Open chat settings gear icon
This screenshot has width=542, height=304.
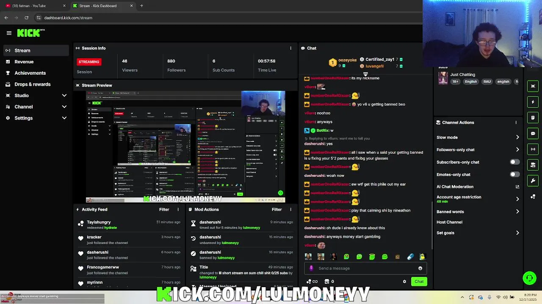(404, 282)
